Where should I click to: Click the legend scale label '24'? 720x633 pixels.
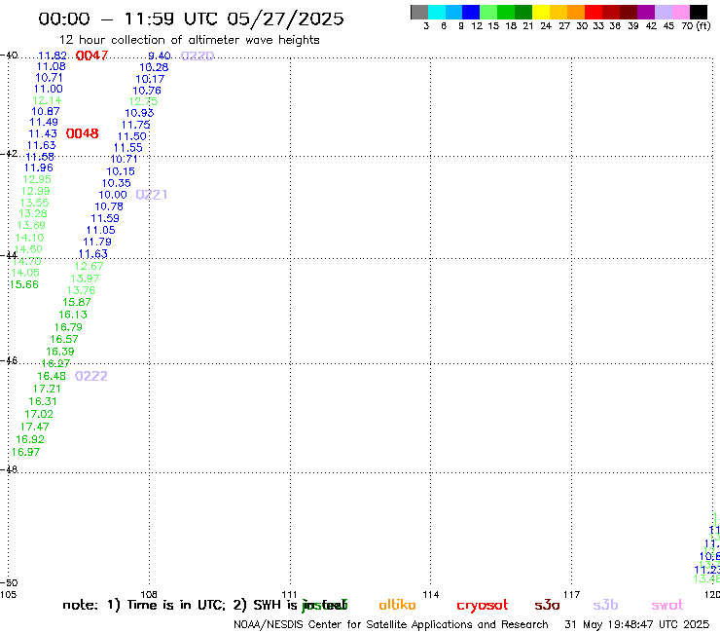click(x=546, y=26)
